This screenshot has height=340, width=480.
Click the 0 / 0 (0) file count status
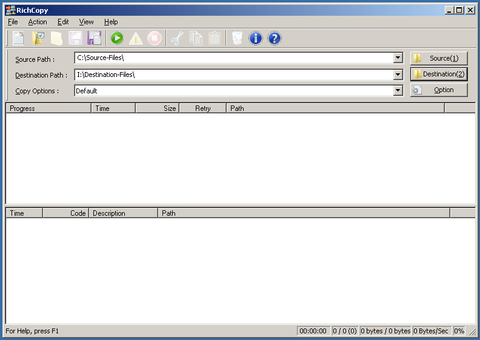pos(345,331)
